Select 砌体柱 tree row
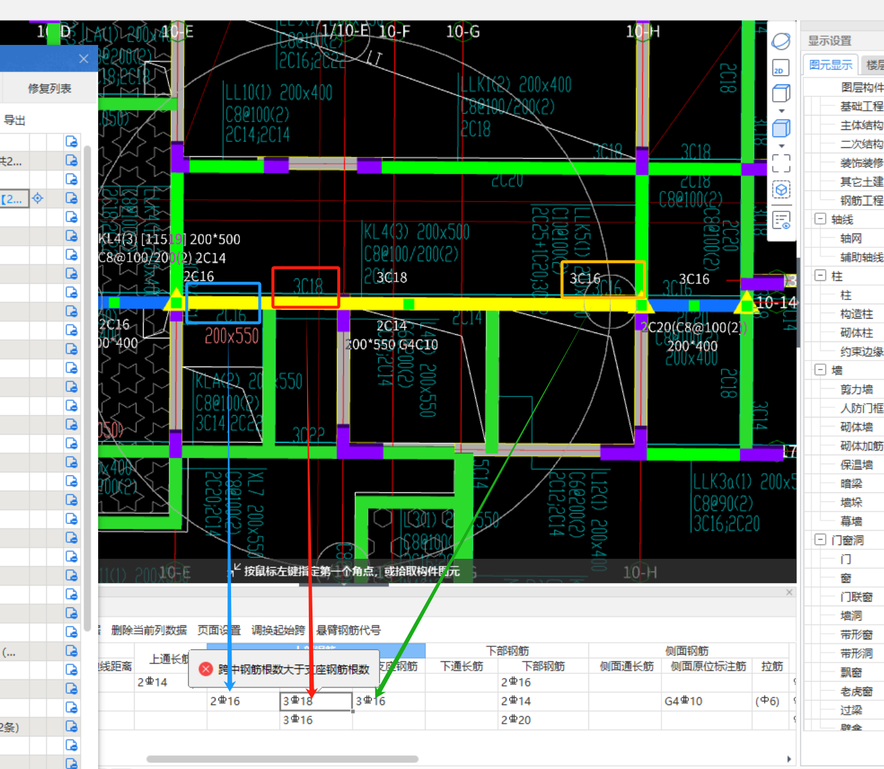Viewport: 884px width, 769px height. point(856,333)
